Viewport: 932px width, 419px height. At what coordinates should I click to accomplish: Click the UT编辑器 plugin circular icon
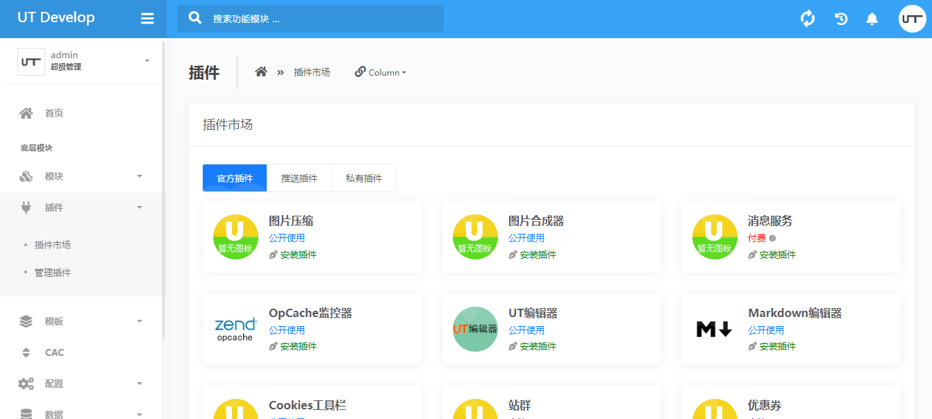pyautogui.click(x=475, y=329)
